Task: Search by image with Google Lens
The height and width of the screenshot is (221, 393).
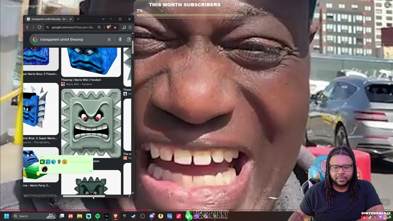Action: (129, 40)
